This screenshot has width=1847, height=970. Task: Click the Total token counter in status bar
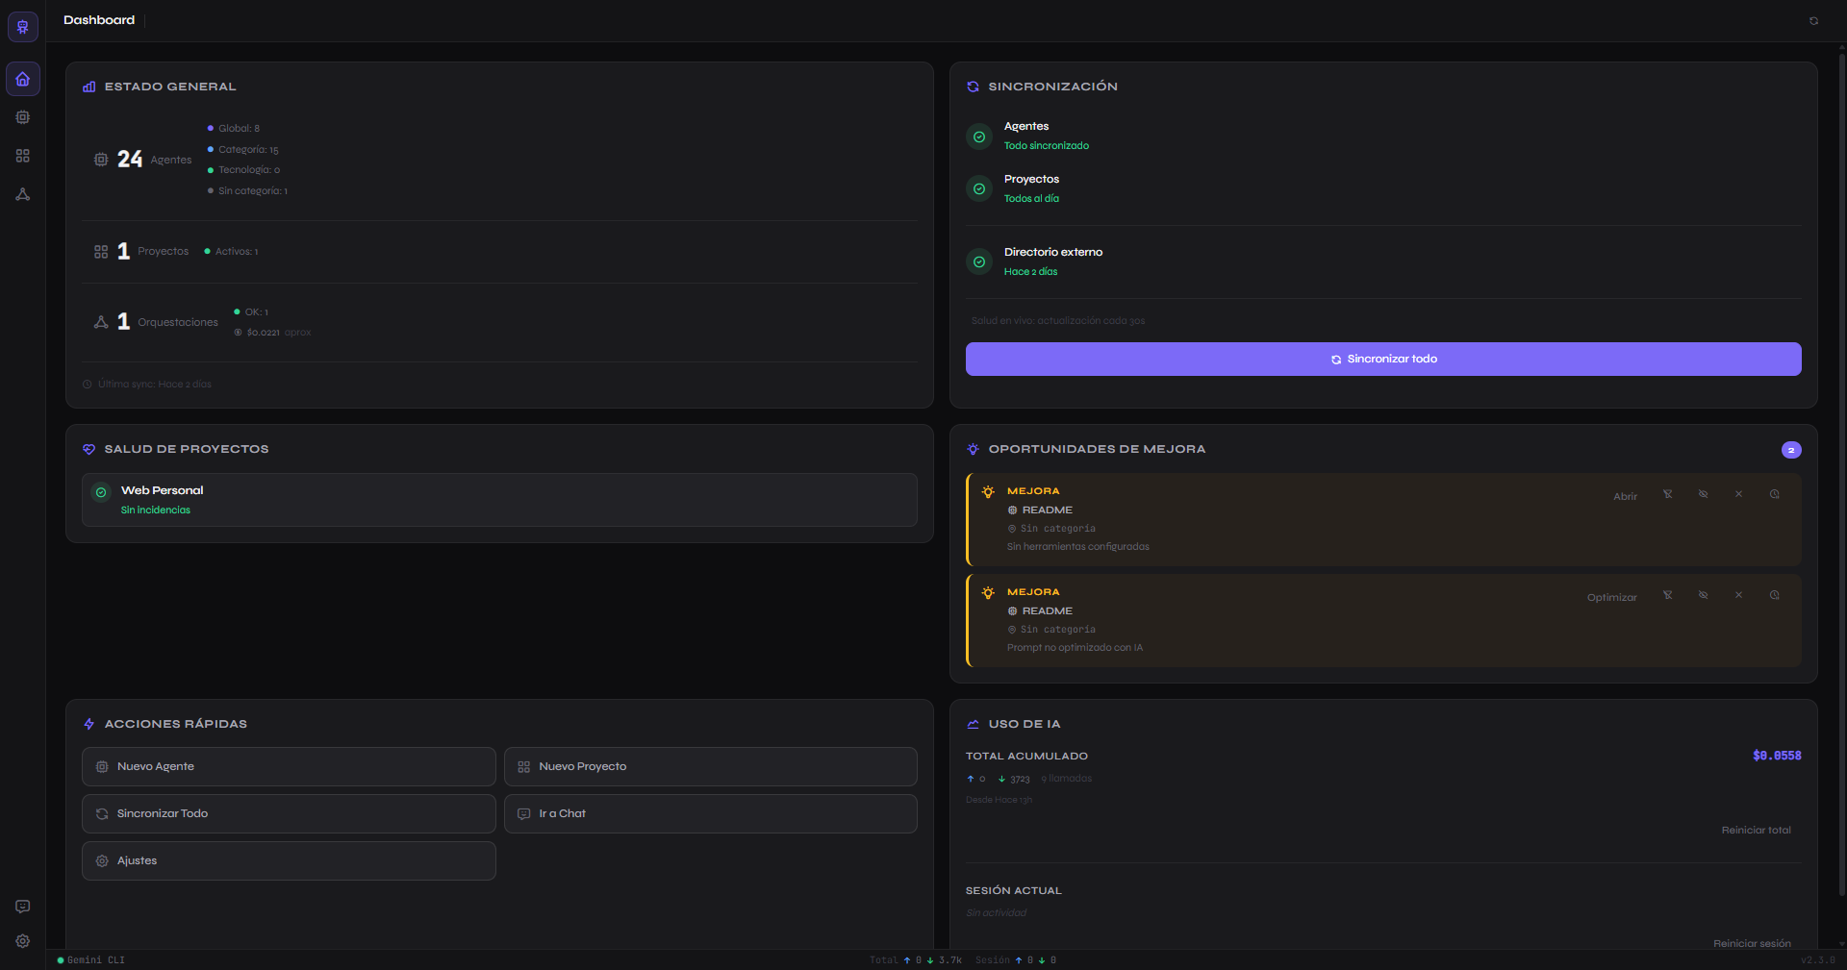click(x=916, y=960)
